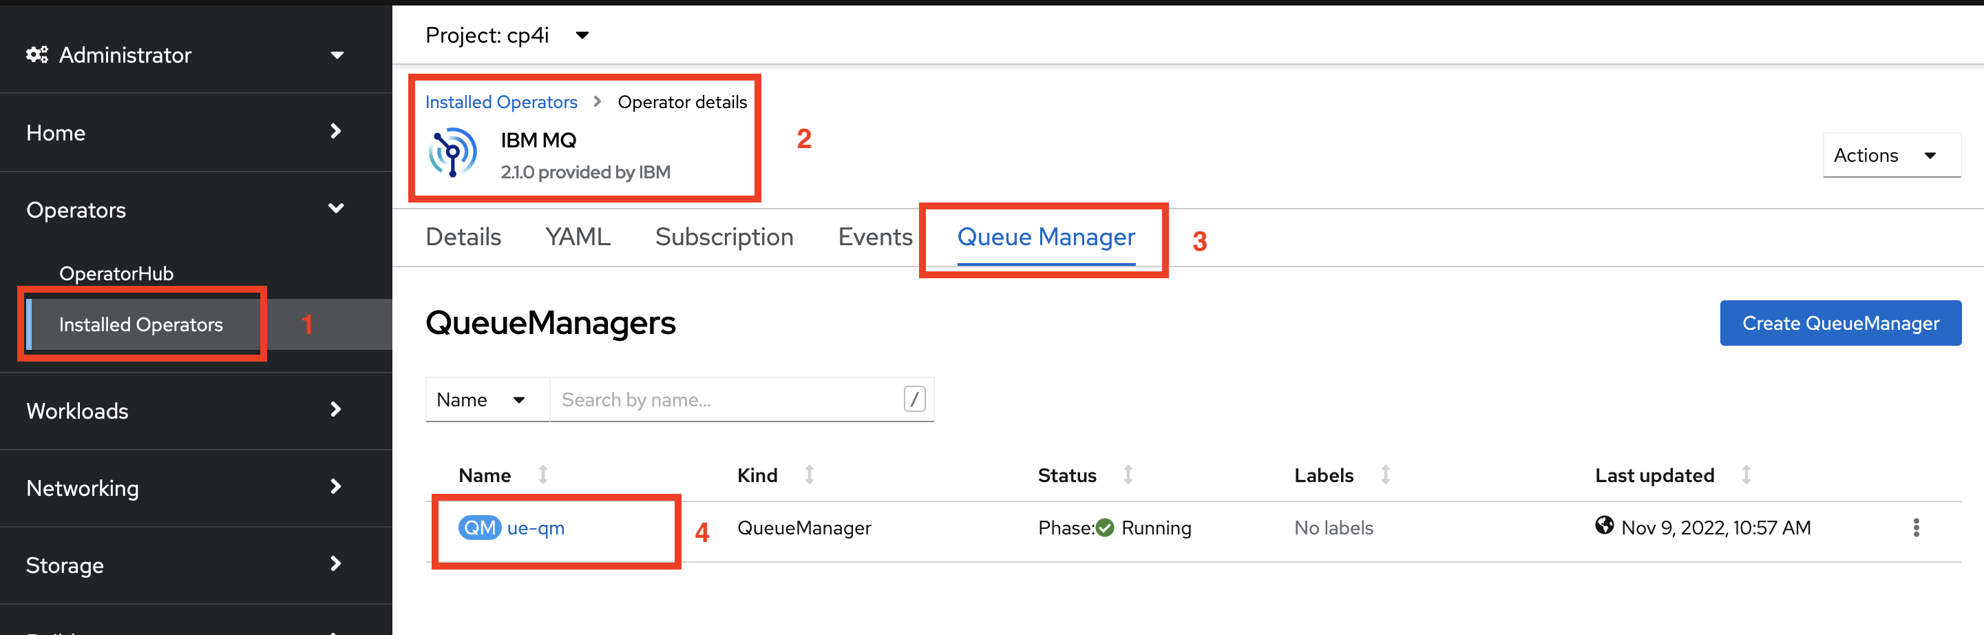This screenshot has width=1984, height=635.
Task: Switch to the Events tab
Action: [875, 237]
